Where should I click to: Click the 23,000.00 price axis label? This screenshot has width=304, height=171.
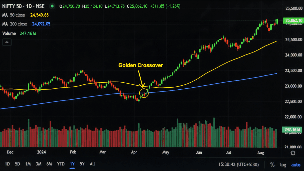[x=294, y=86]
